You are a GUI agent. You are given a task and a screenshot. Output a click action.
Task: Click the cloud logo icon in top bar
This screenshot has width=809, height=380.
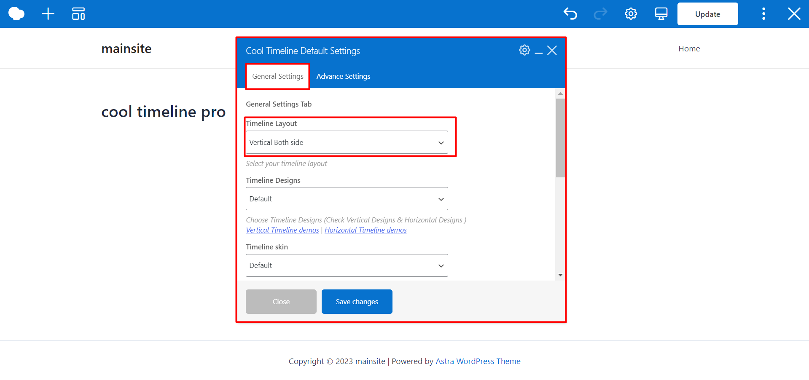(x=16, y=14)
